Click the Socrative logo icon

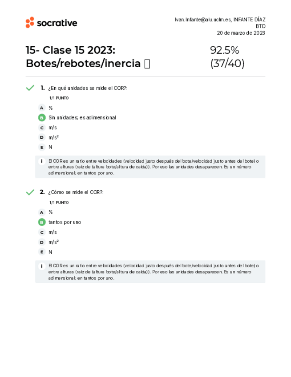click(x=30, y=23)
